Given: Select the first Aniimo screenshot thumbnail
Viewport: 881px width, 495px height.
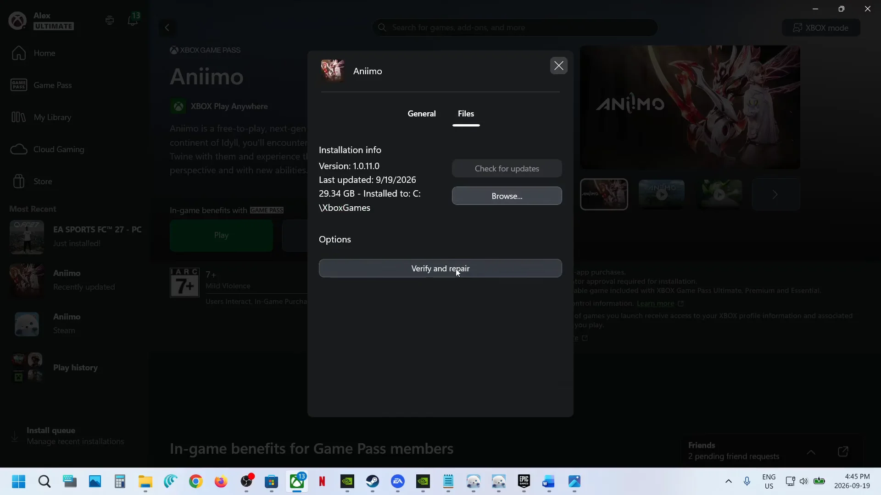Looking at the screenshot, I should click(604, 194).
